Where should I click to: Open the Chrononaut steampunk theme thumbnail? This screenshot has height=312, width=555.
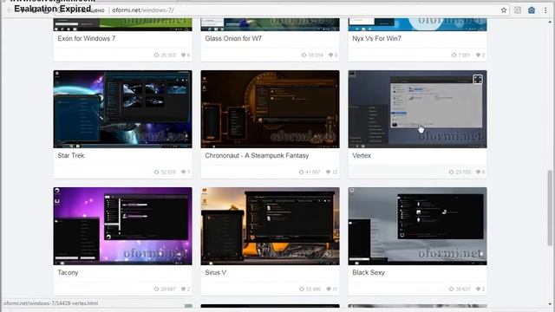[270, 109]
